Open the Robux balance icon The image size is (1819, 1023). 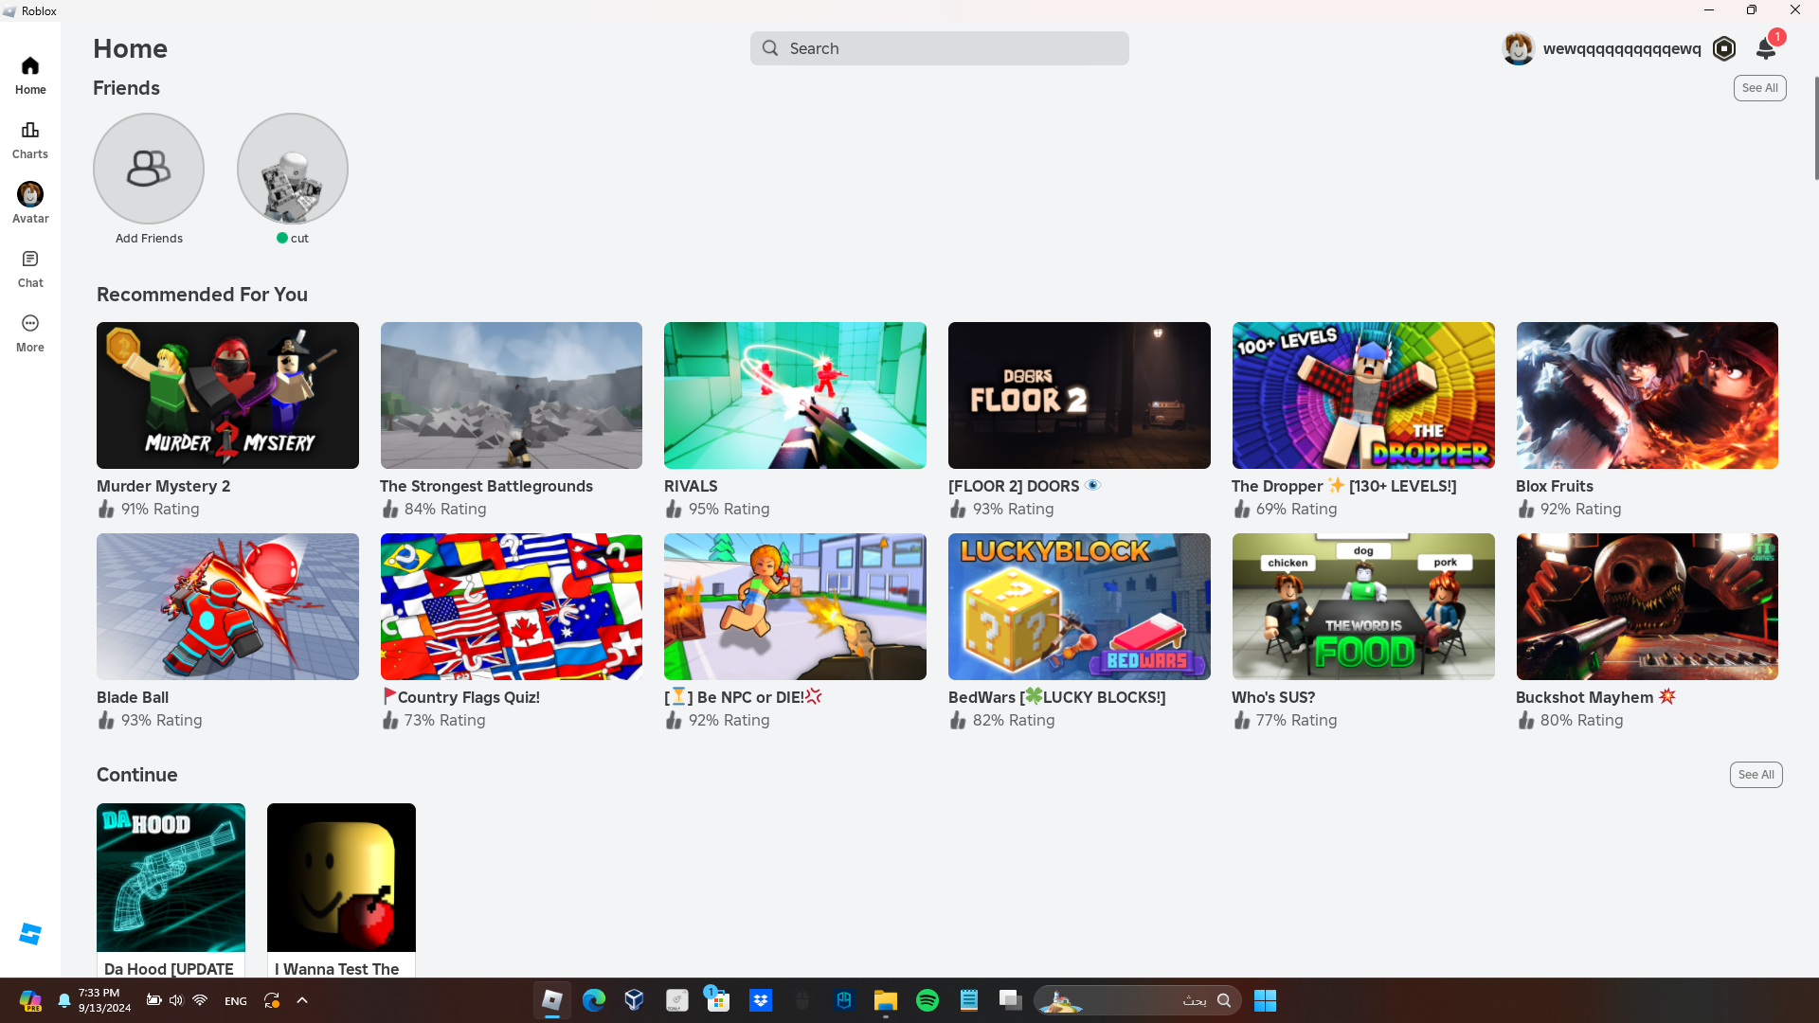tap(1724, 48)
